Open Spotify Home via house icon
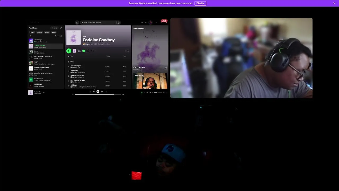Image resolution: width=339 pixels, height=191 pixels. coord(77,23)
